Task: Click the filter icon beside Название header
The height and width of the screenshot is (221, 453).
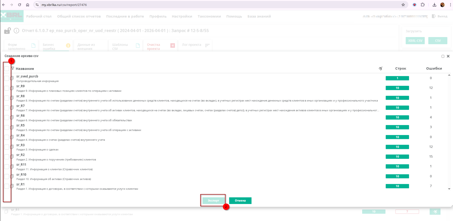Action: click(13, 69)
